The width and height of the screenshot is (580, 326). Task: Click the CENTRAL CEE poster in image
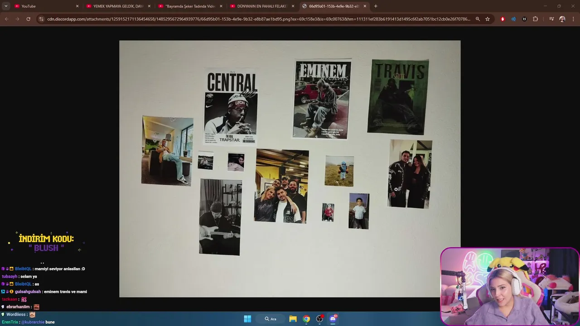point(231,107)
